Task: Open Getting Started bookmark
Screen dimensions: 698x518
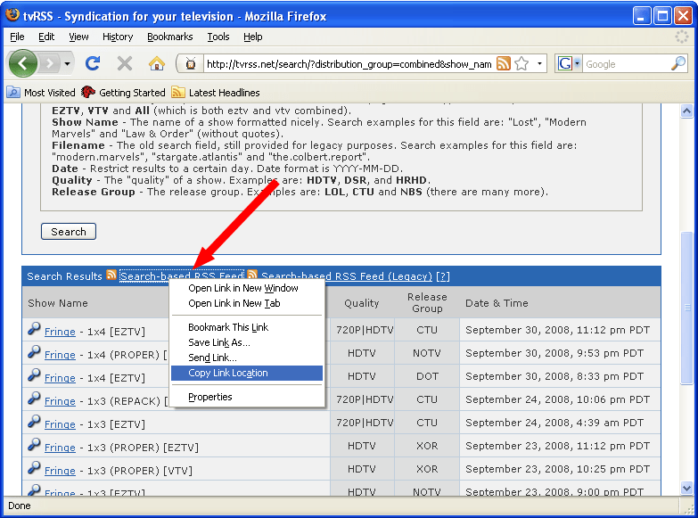Action: (x=123, y=93)
